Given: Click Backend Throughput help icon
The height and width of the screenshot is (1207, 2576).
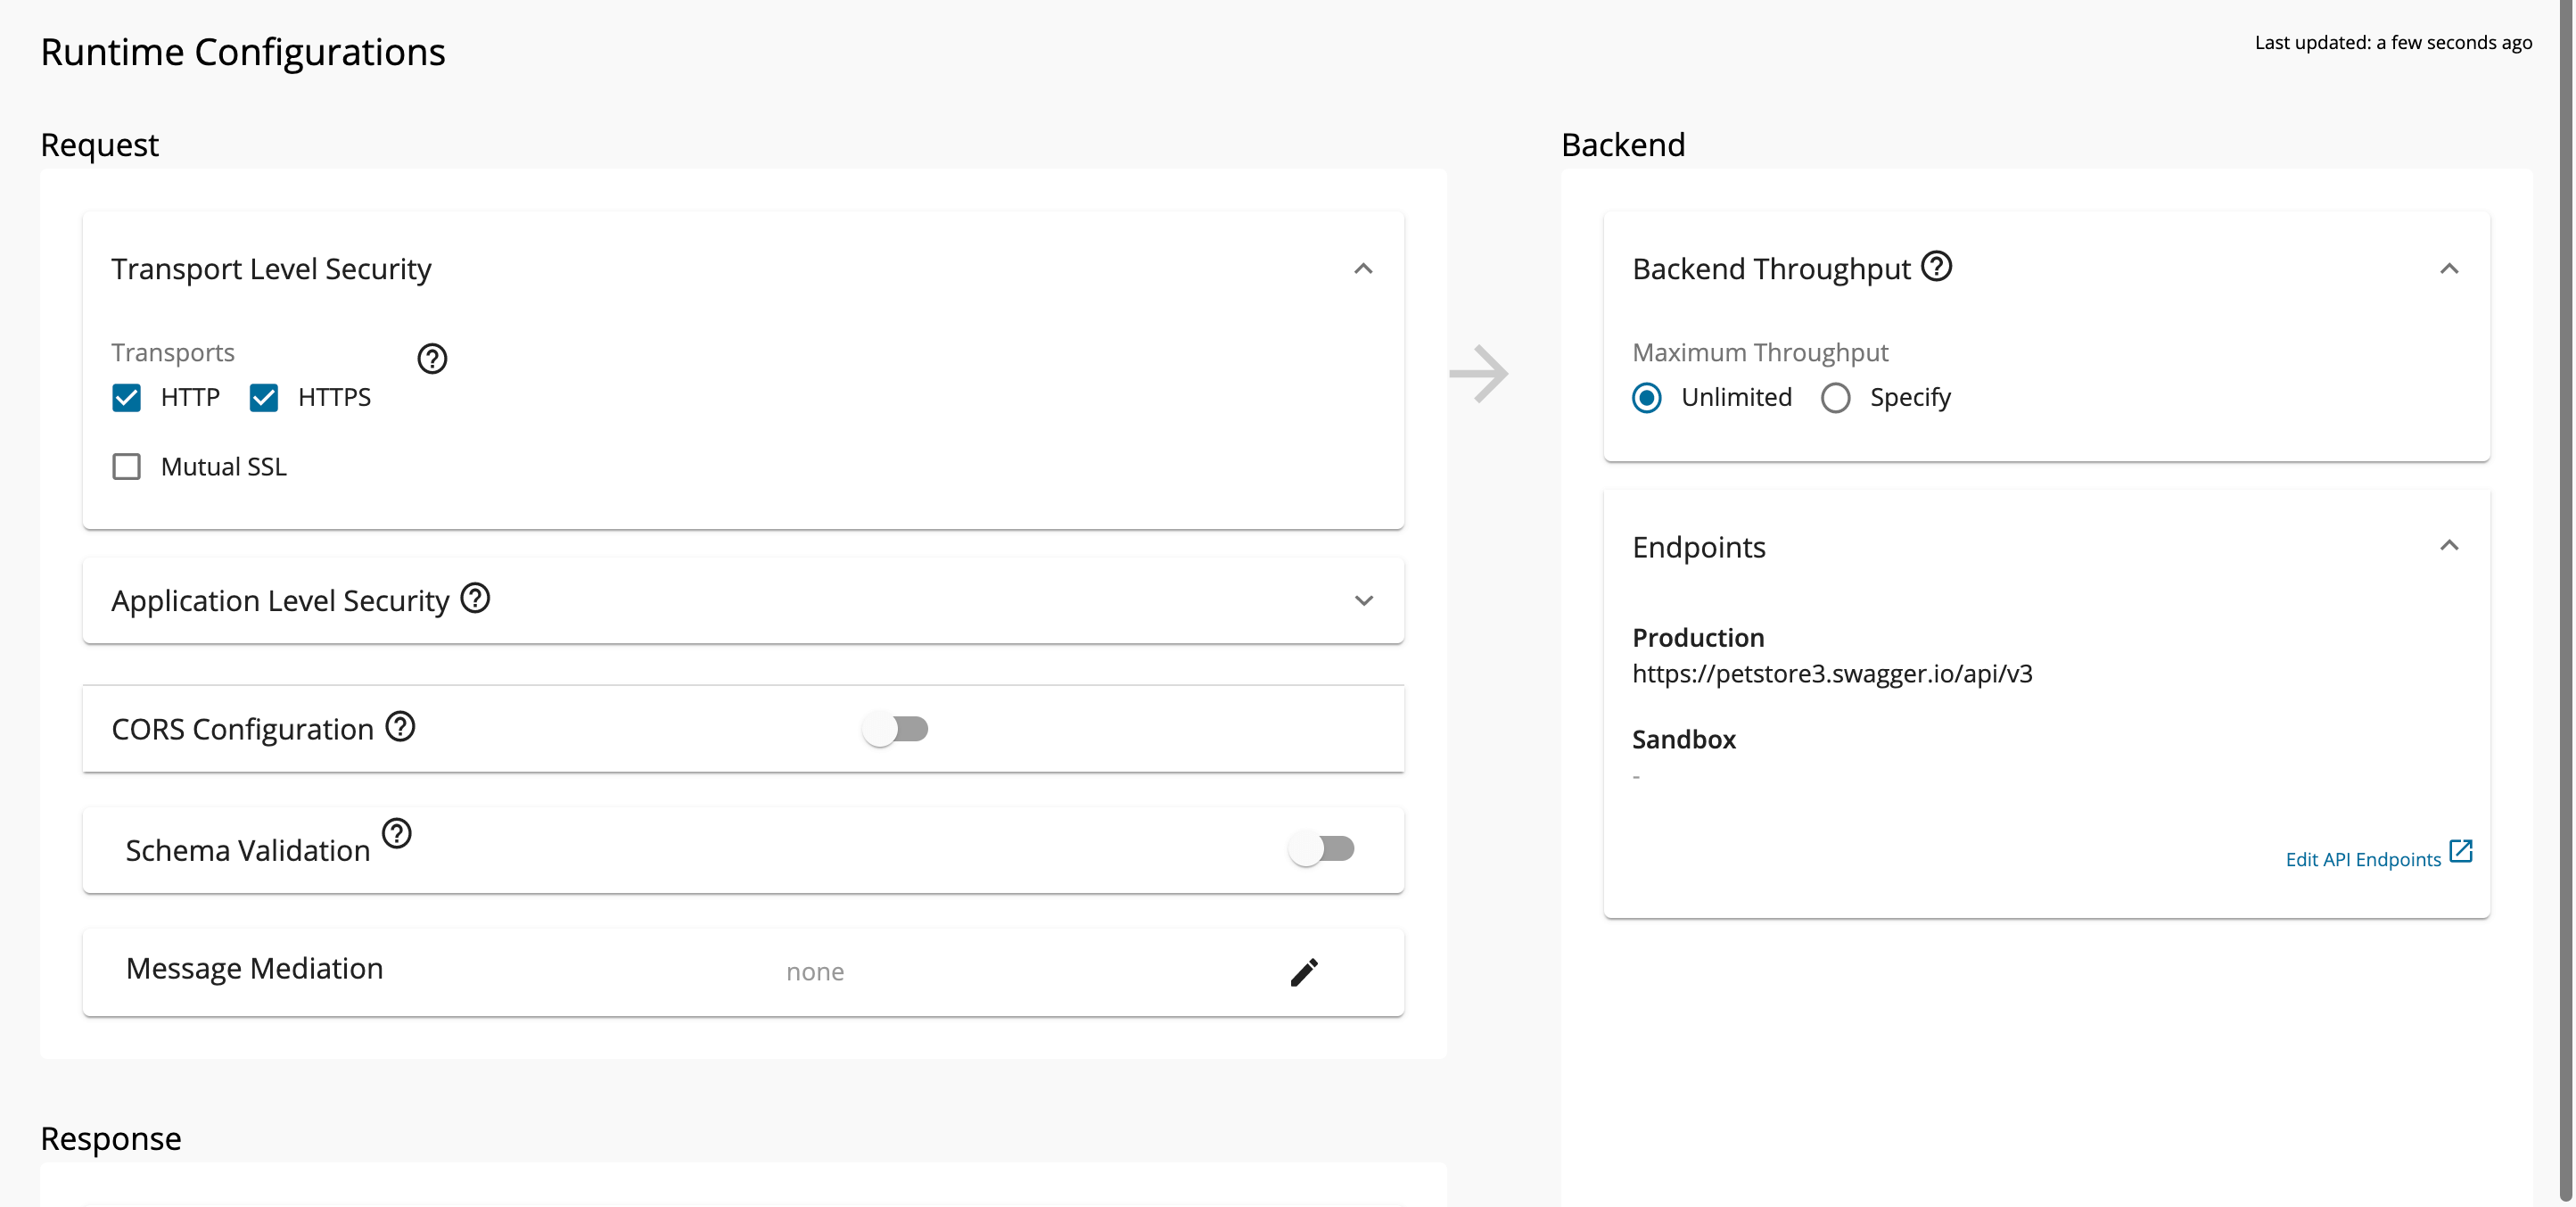Looking at the screenshot, I should point(1937,266).
